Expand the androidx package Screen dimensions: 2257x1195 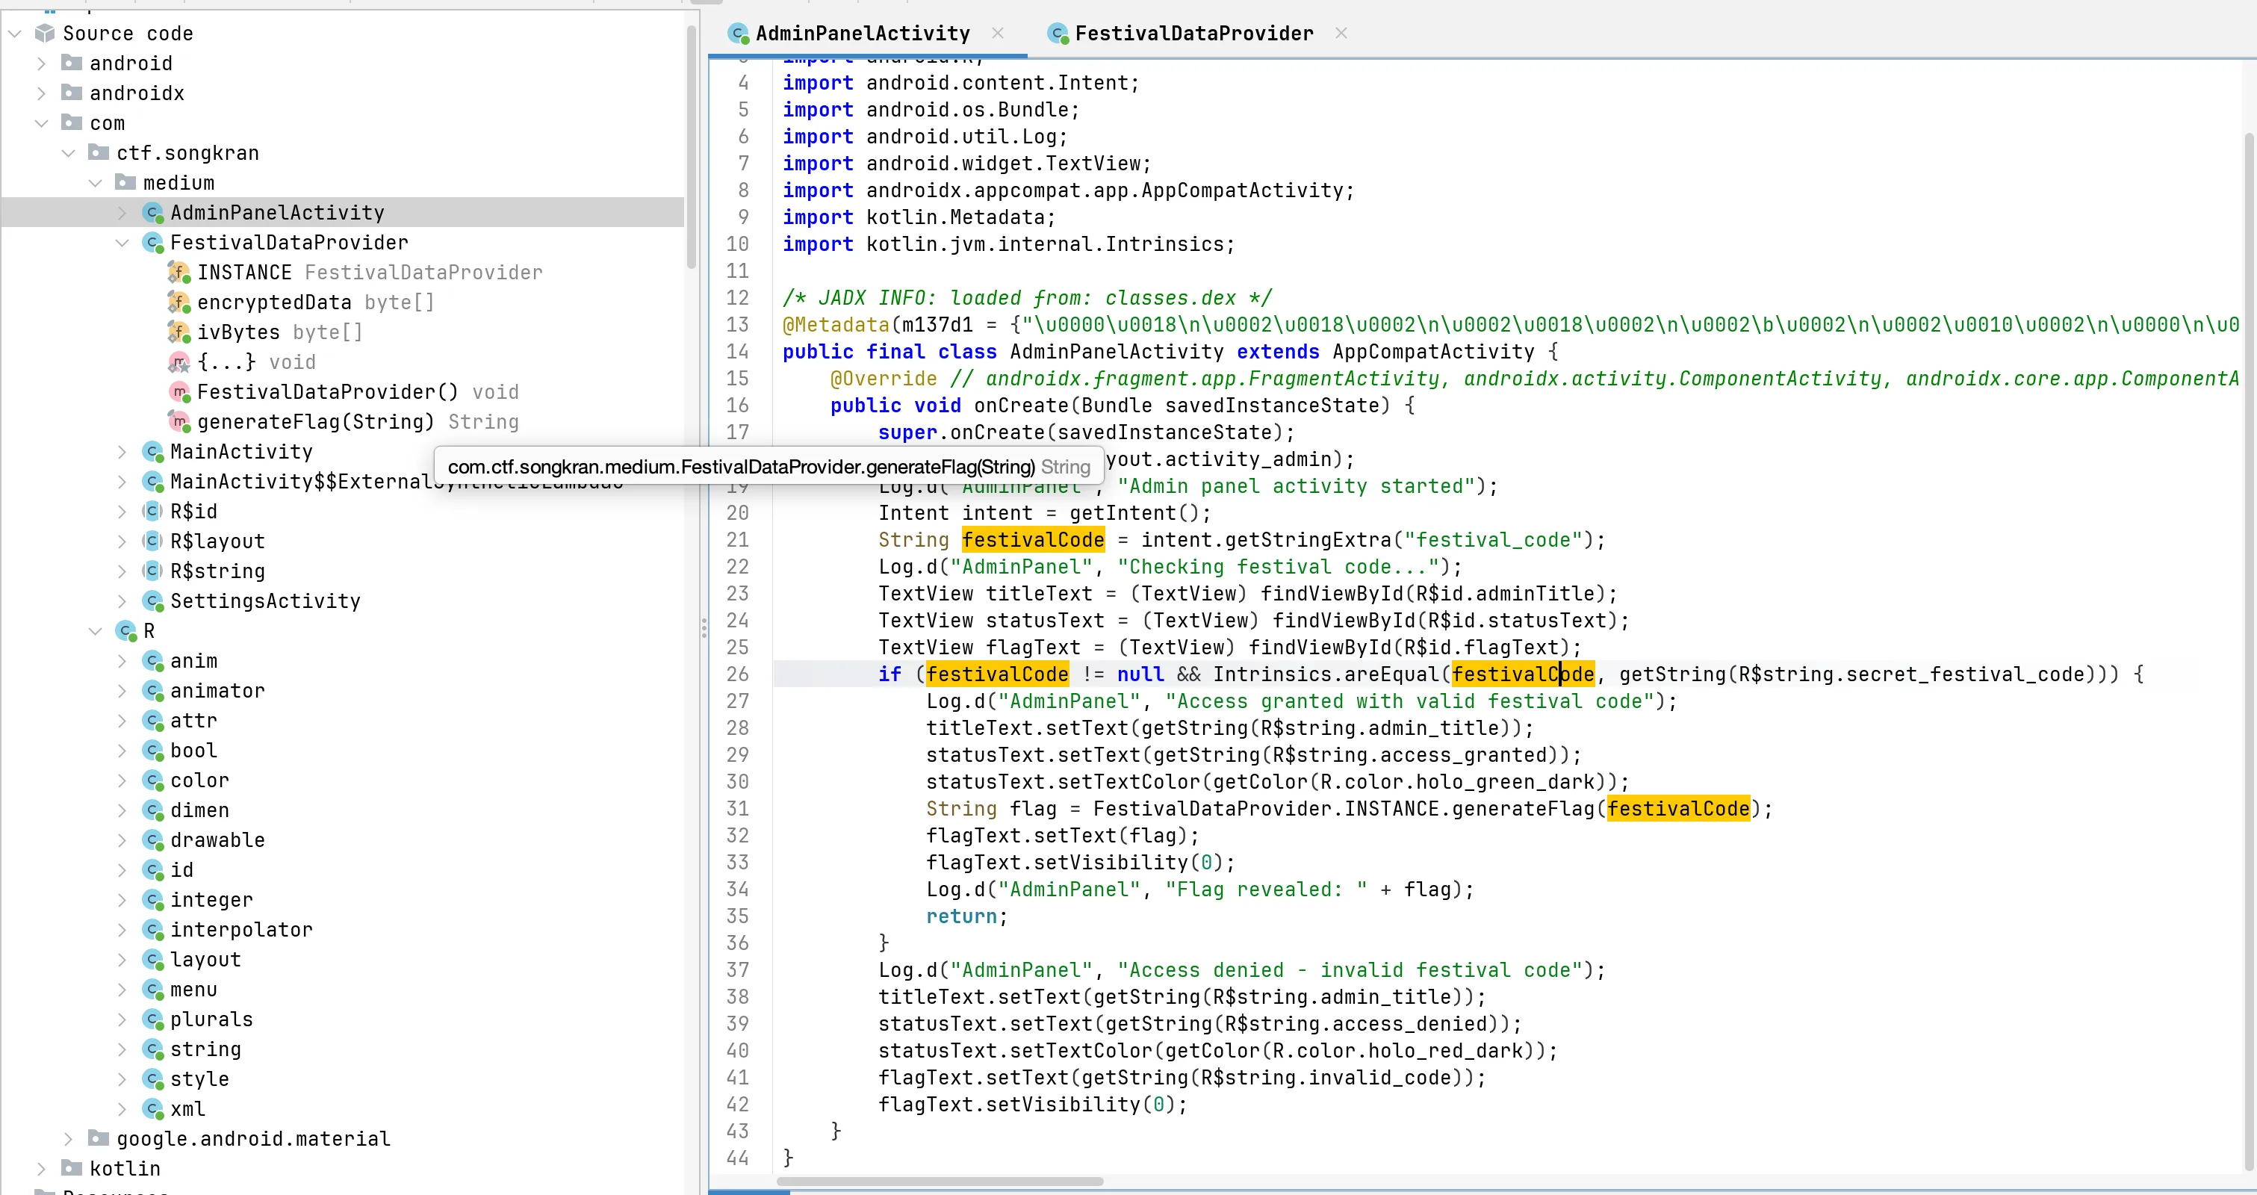click(x=41, y=93)
